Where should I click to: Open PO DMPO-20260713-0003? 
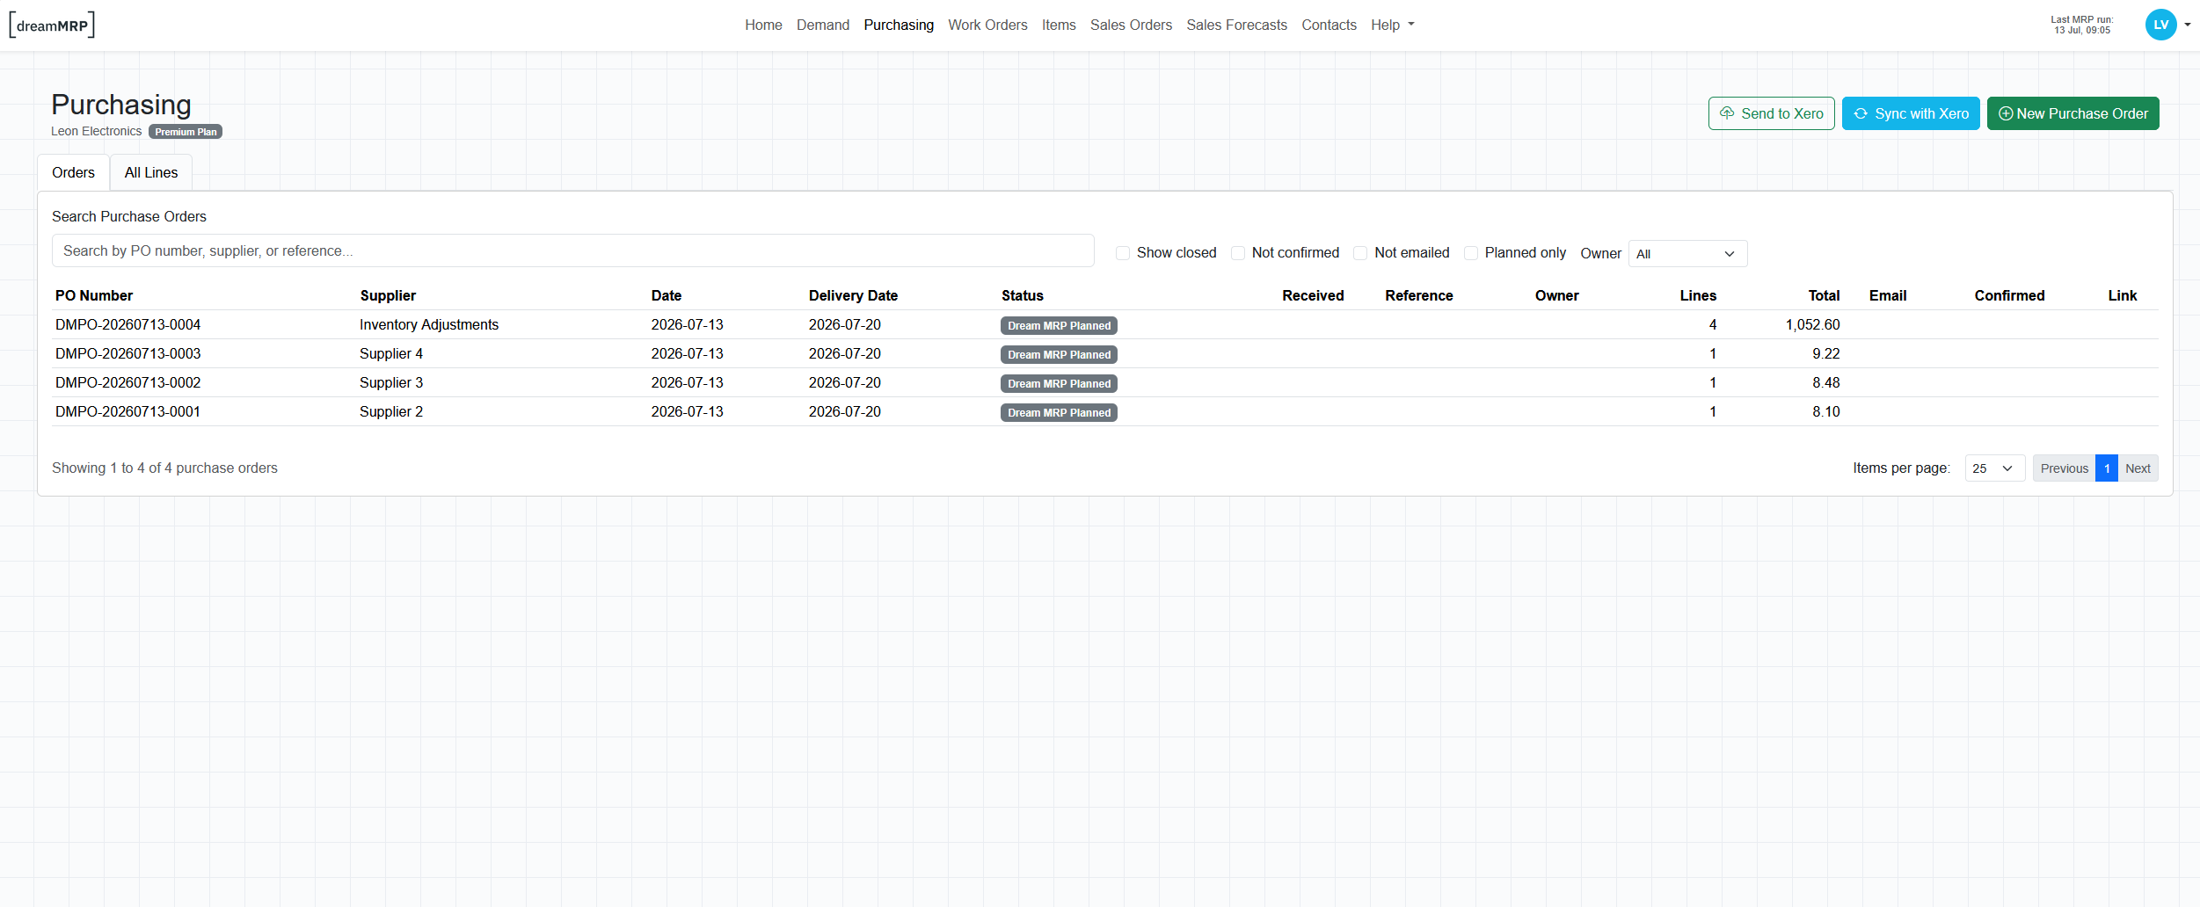point(127,353)
